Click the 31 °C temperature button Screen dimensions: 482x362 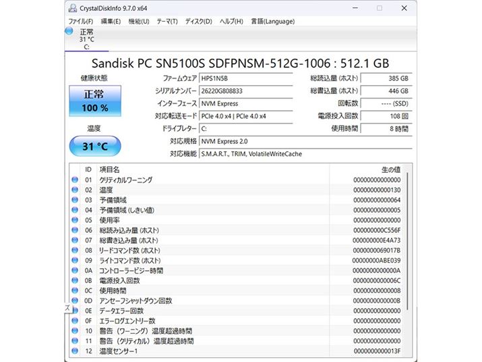point(95,146)
